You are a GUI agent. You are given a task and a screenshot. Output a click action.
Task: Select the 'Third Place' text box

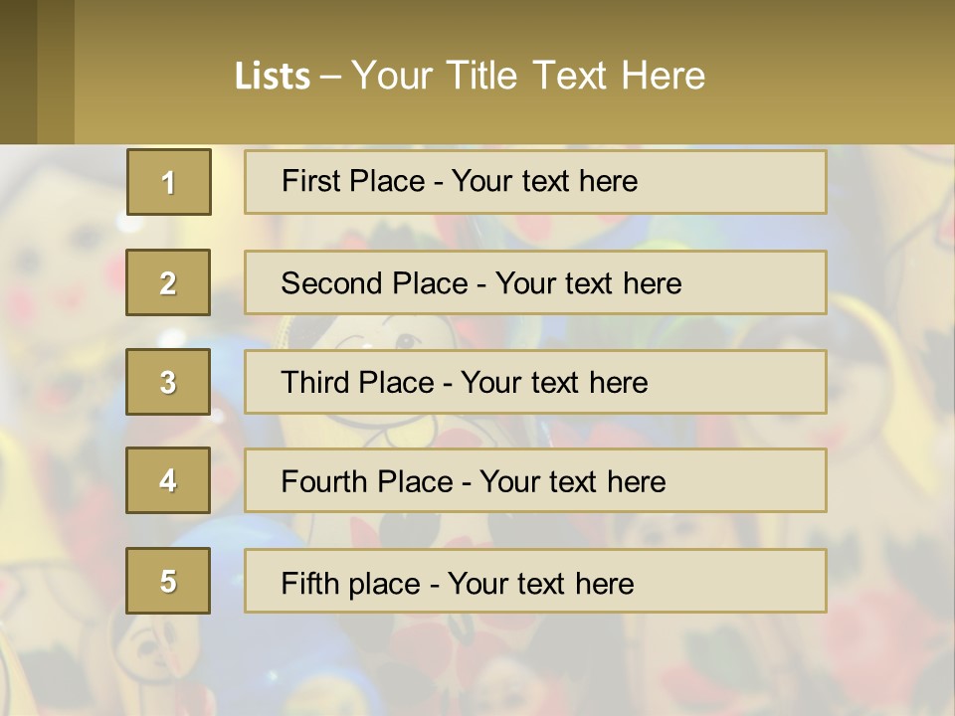535,382
